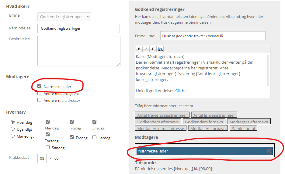Uncheck the Fredag checkbox
This screenshot has width=285, height=174.
(x=71, y=137)
